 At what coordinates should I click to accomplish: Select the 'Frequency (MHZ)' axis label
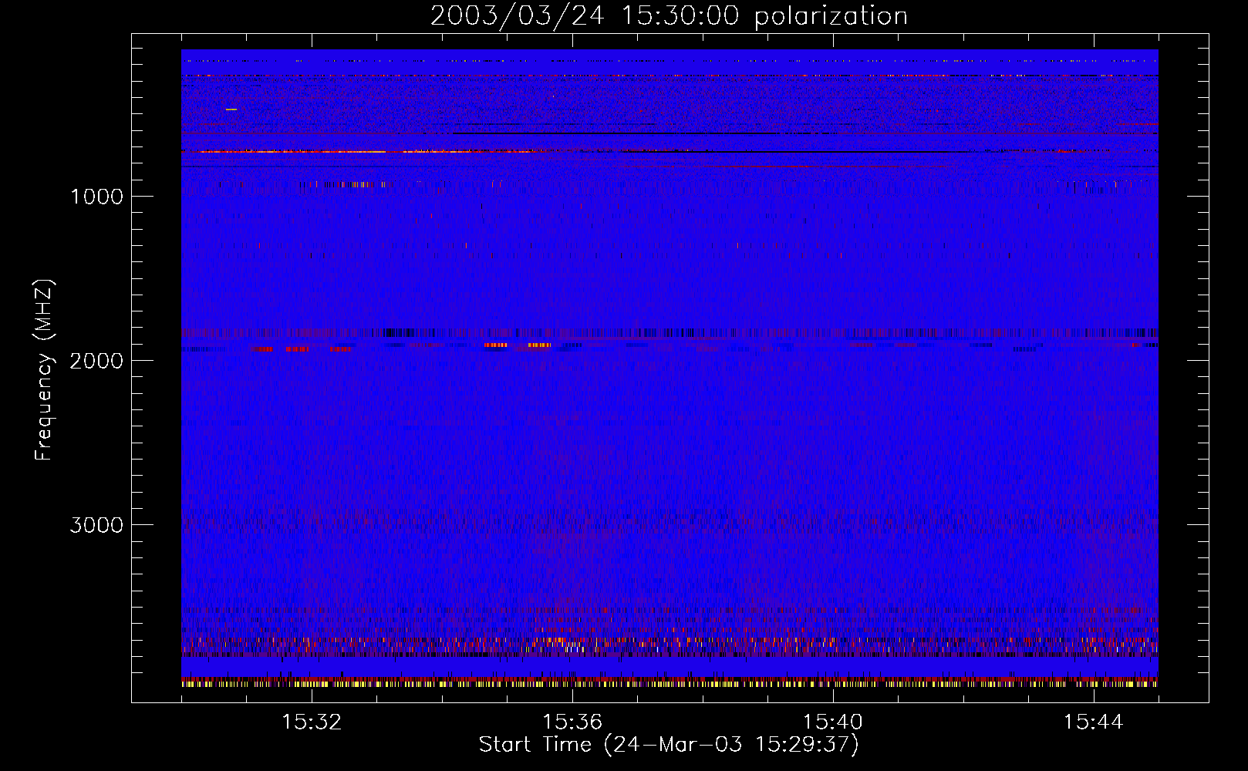pos(43,369)
